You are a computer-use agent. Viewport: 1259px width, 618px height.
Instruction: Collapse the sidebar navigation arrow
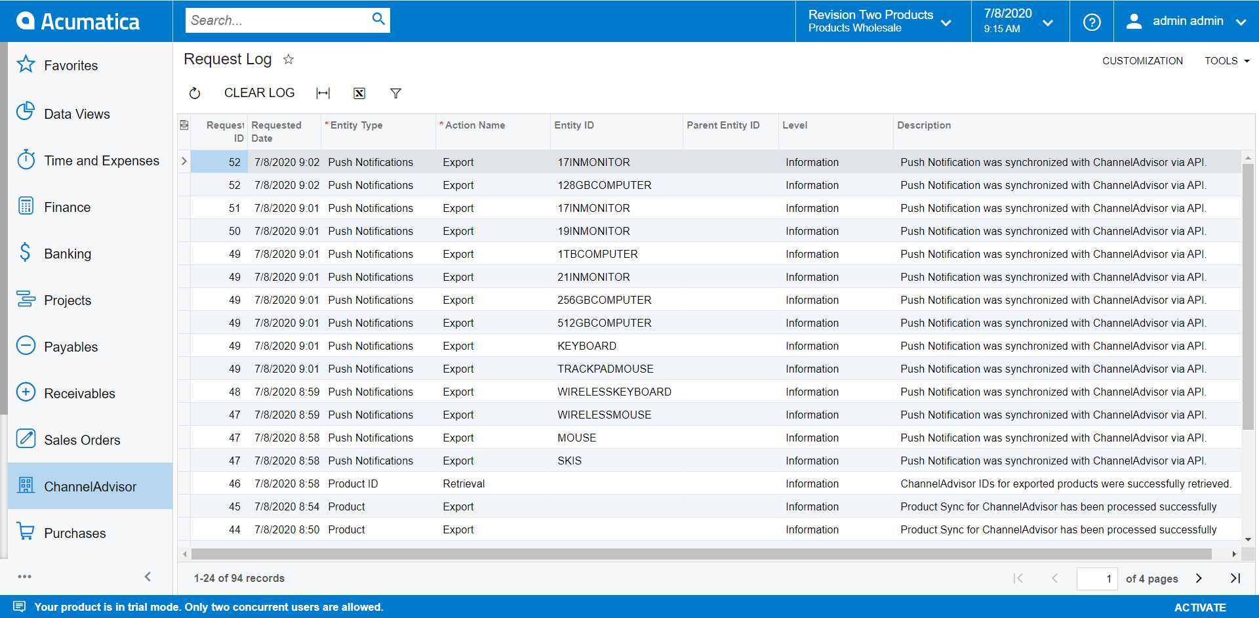[148, 577]
